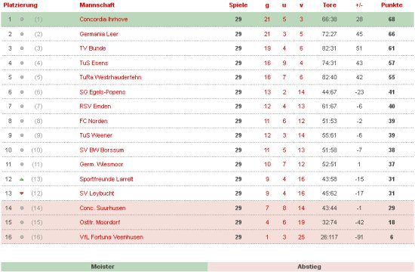The height and width of the screenshot is (272, 415).
Task: Click grey trend dot for VfL Fortuna Veenhusen
Action: coord(22,237)
